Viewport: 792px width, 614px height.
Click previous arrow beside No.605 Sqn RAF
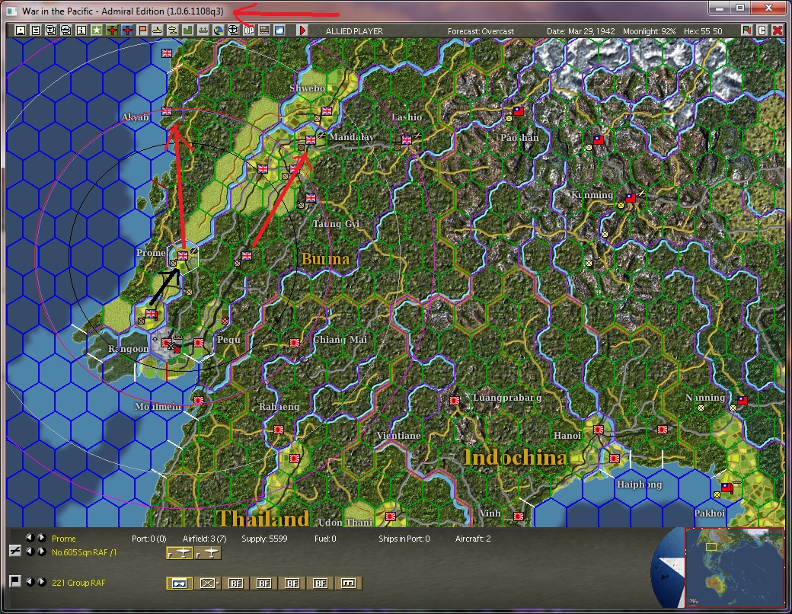(30, 552)
